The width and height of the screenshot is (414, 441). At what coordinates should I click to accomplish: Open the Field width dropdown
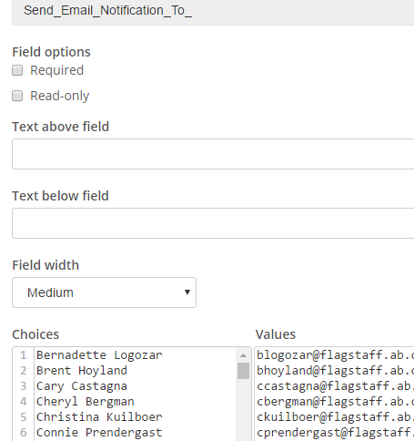coord(104,292)
